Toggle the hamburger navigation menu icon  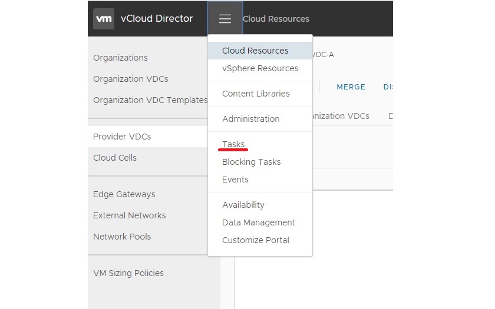(225, 19)
